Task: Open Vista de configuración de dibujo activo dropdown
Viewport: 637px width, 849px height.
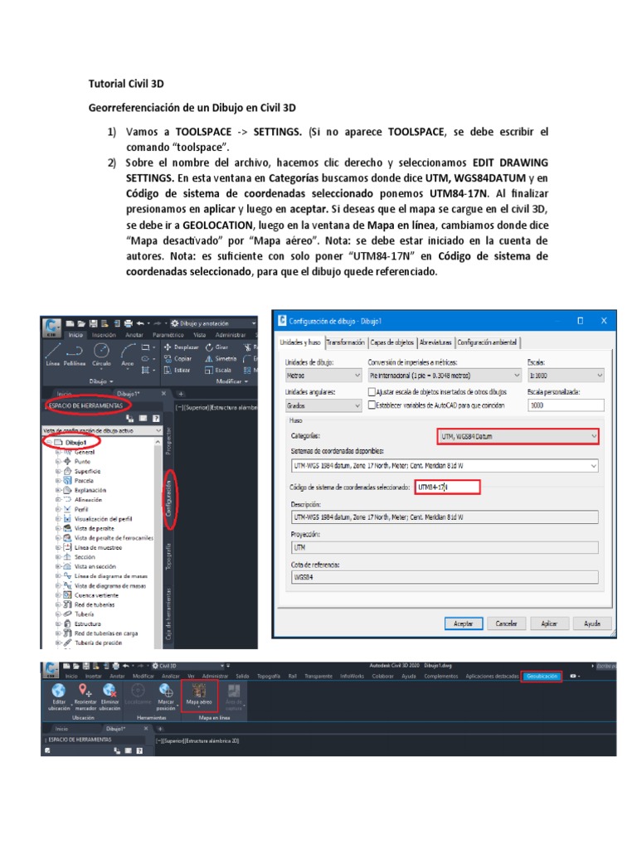Action: (x=102, y=430)
